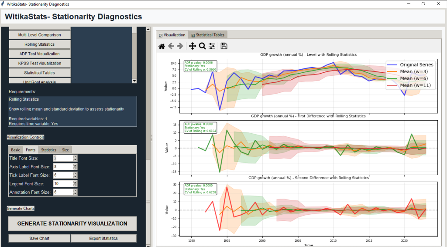Screen dimensions: 447x247
Task: Save the figure with disk icon
Action: pyautogui.click(x=224, y=46)
